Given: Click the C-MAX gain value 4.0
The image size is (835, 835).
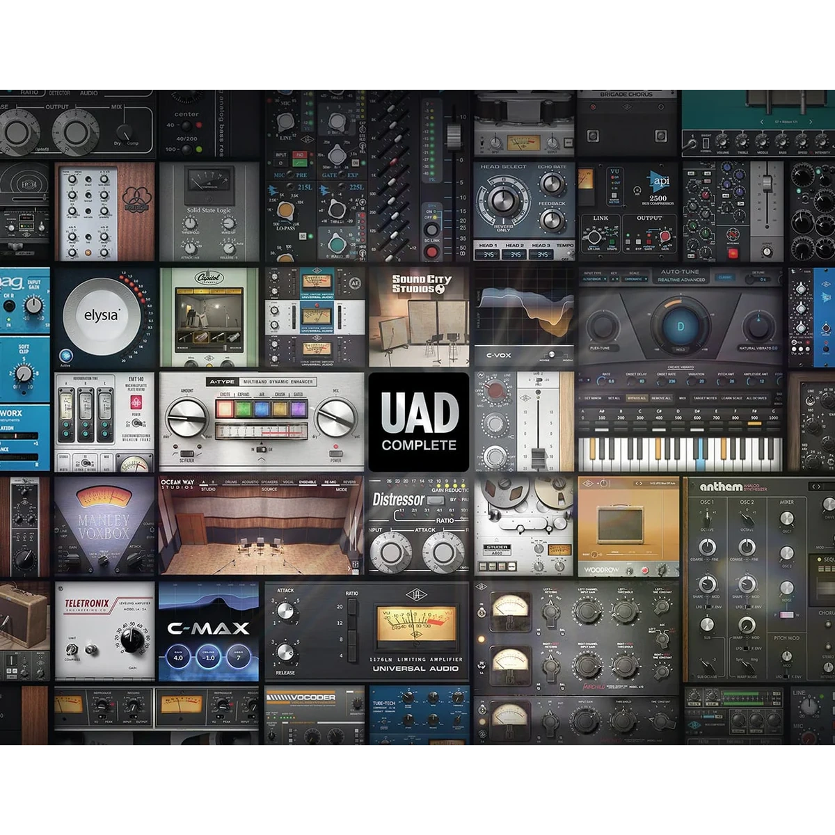Looking at the screenshot, I should point(178,658).
